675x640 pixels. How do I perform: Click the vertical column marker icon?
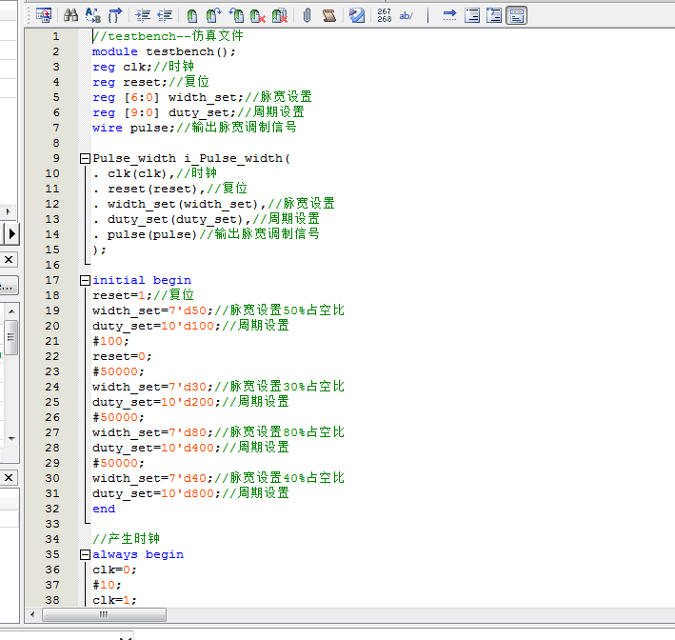427,16
